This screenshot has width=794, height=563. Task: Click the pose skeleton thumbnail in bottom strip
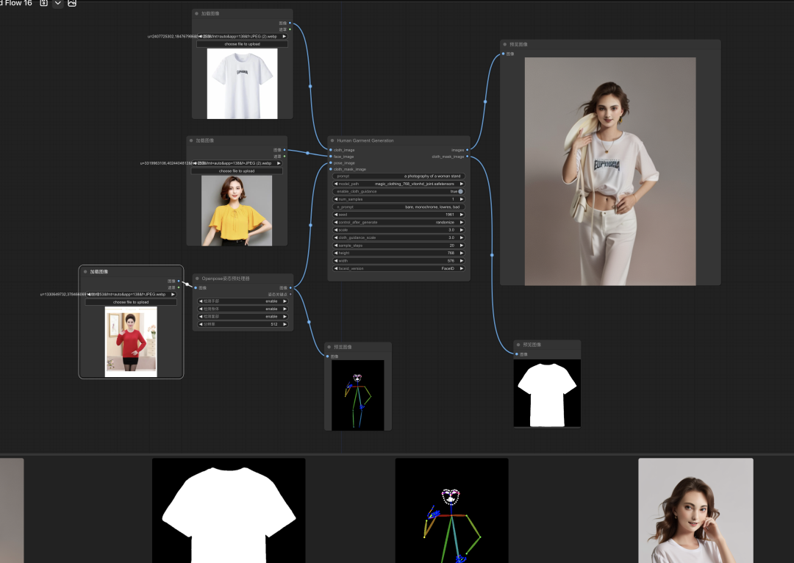tap(451, 510)
